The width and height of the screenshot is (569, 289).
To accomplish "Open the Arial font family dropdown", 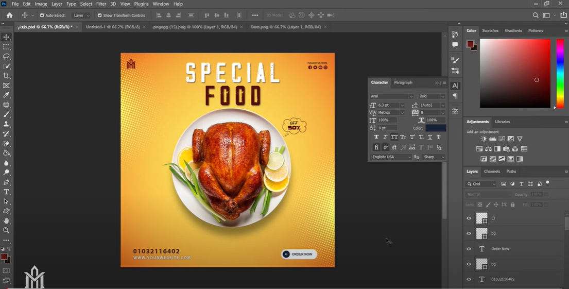I will pos(392,96).
